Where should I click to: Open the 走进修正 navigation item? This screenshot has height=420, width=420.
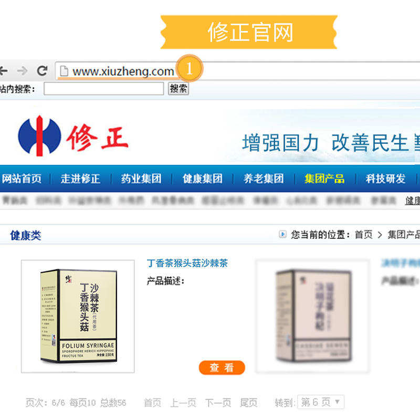tap(80, 178)
